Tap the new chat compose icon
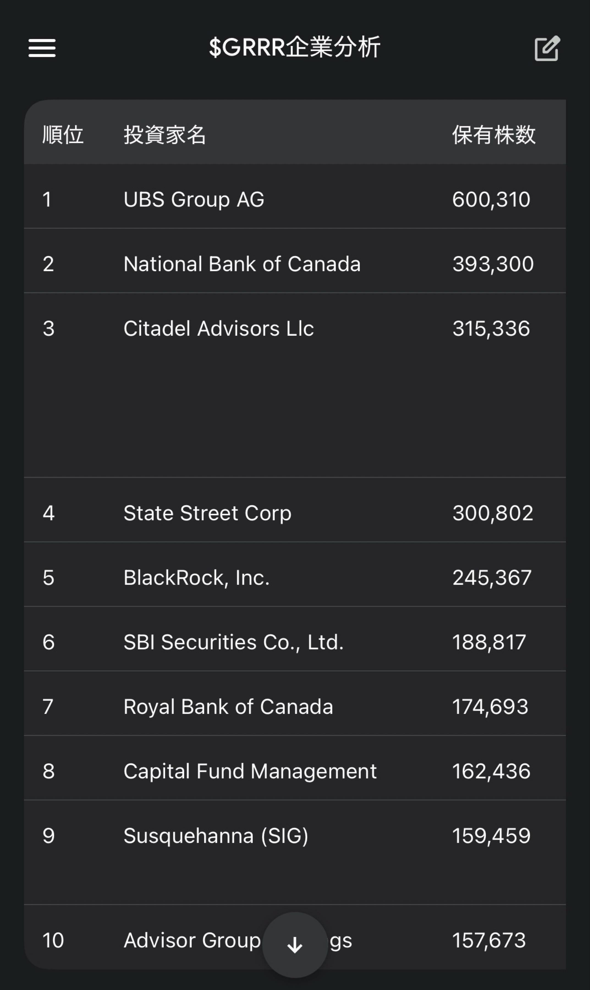This screenshot has height=990, width=590. click(x=547, y=48)
